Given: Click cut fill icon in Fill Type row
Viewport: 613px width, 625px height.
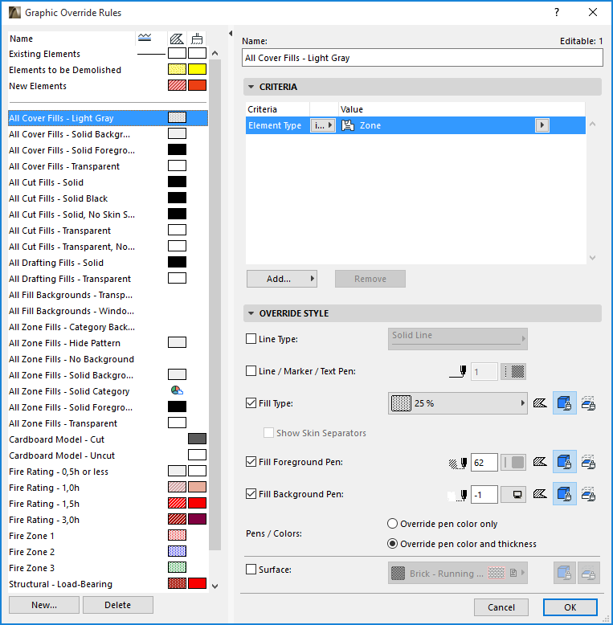Looking at the screenshot, I should 540,403.
